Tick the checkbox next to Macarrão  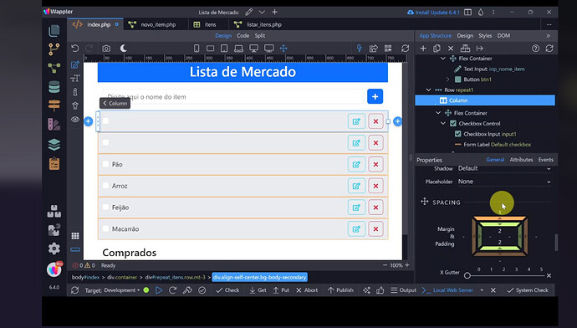coord(105,228)
